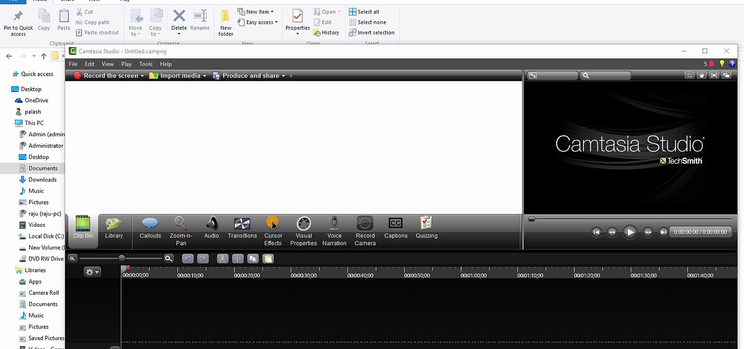Select the Zoom-n-Pan tool
This screenshot has height=349, width=744.
(x=181, y=231)
